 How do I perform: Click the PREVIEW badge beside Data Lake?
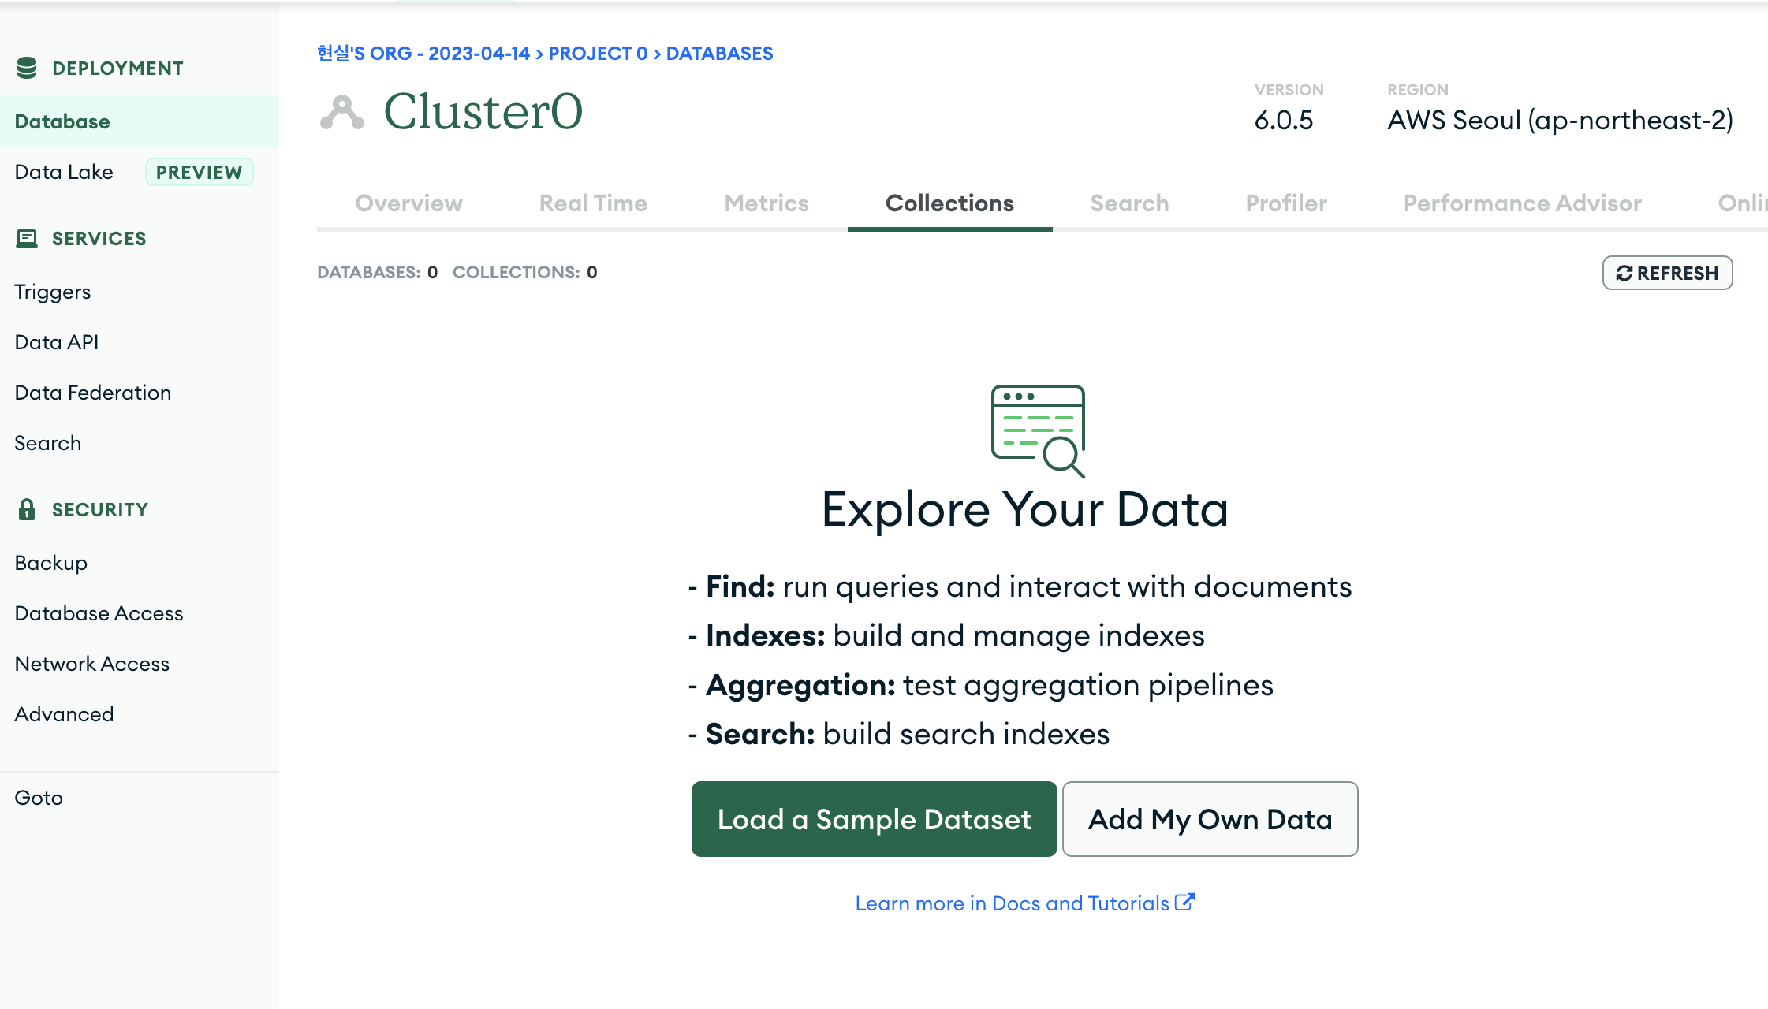click(199, 172)
